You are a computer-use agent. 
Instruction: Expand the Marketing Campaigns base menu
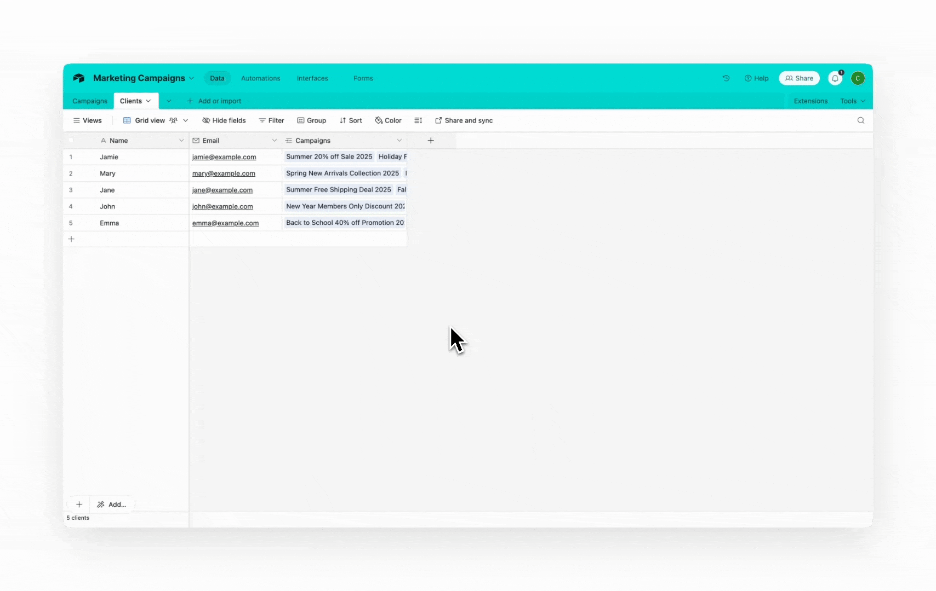coord(191,78)
